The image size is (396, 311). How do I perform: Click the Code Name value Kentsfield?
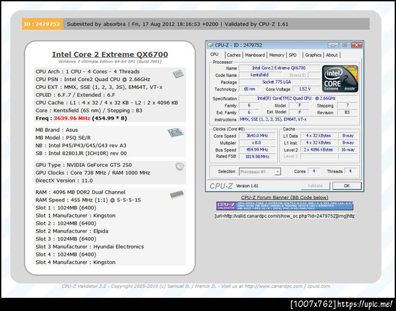tap(260, 75)
